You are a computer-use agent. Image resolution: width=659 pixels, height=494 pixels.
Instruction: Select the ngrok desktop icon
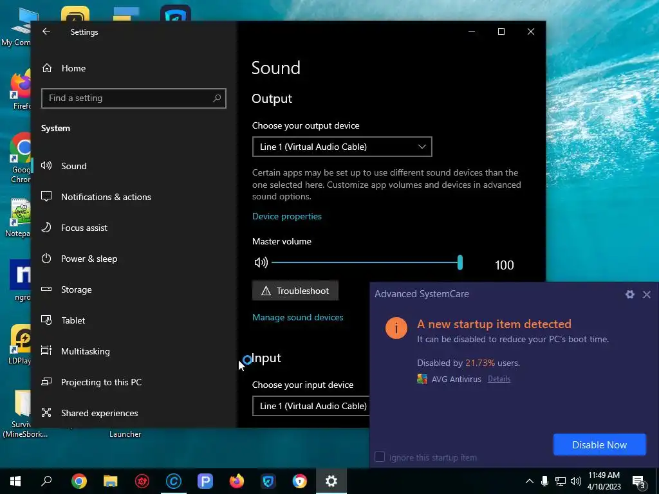click(x=21, y=280)
